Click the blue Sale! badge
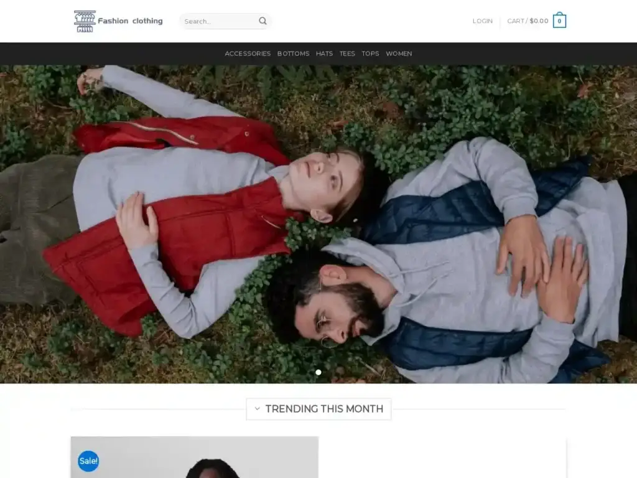Viewport: 637px width, 478px height. [x=88, y=461]
